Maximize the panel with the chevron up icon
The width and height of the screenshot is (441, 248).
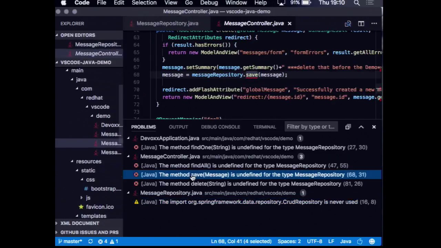coord(361,127)
